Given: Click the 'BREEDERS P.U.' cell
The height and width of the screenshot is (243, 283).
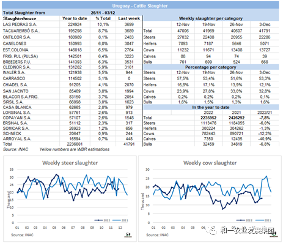Looking at the screenshot, I should click(17, 62).
